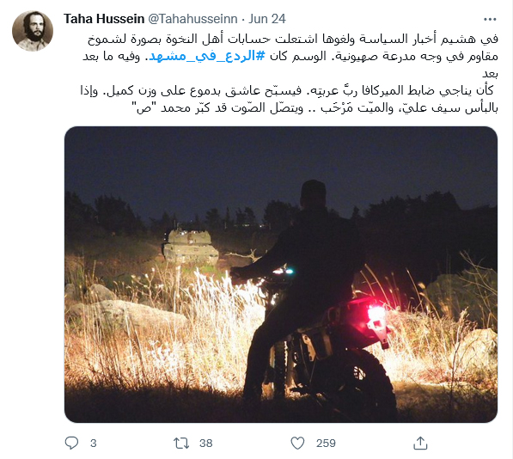Click the reply count number 3

pyautogui.click(x=94, y=444)
